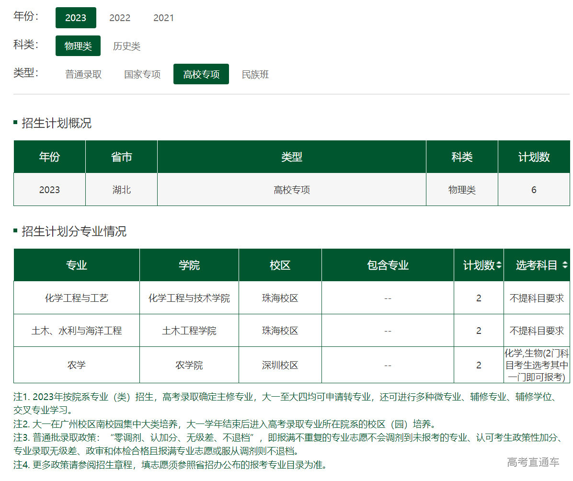The image size is (573, 481).
Task: Click the 学院 column header
Action: tap(189, 265)
